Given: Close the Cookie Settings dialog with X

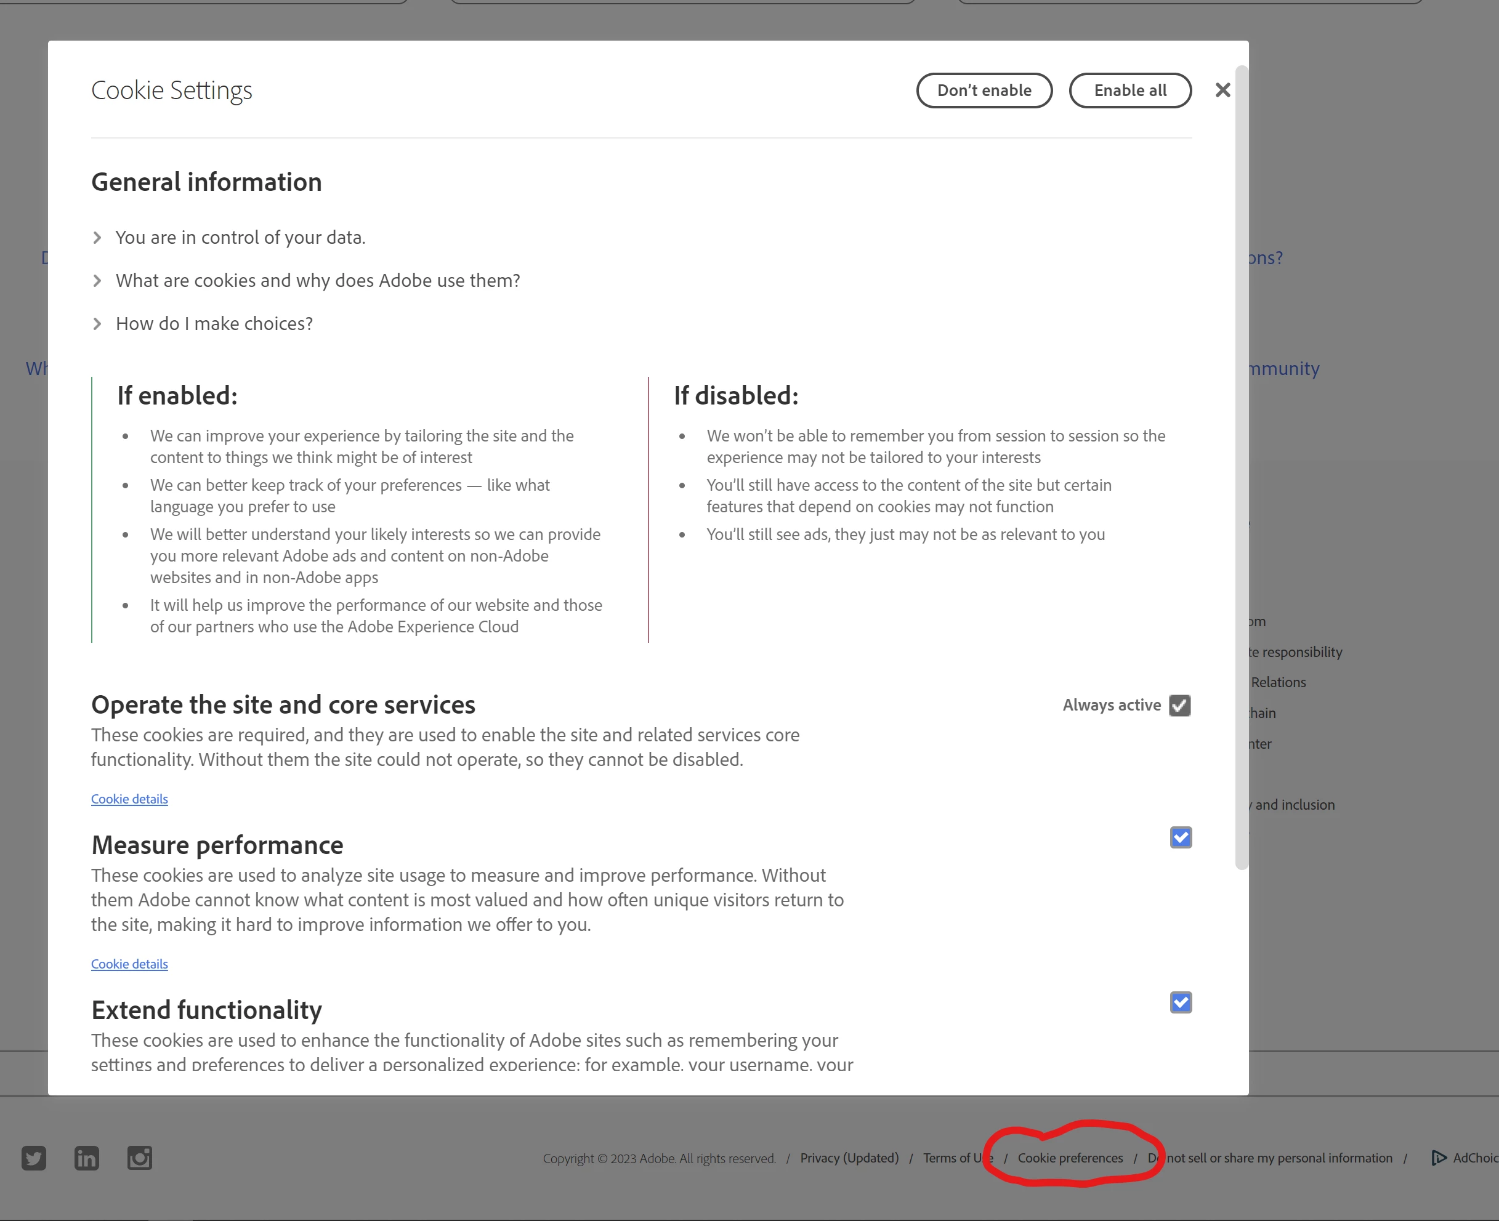Looking at the screenshot, I should click(1222, 90).
